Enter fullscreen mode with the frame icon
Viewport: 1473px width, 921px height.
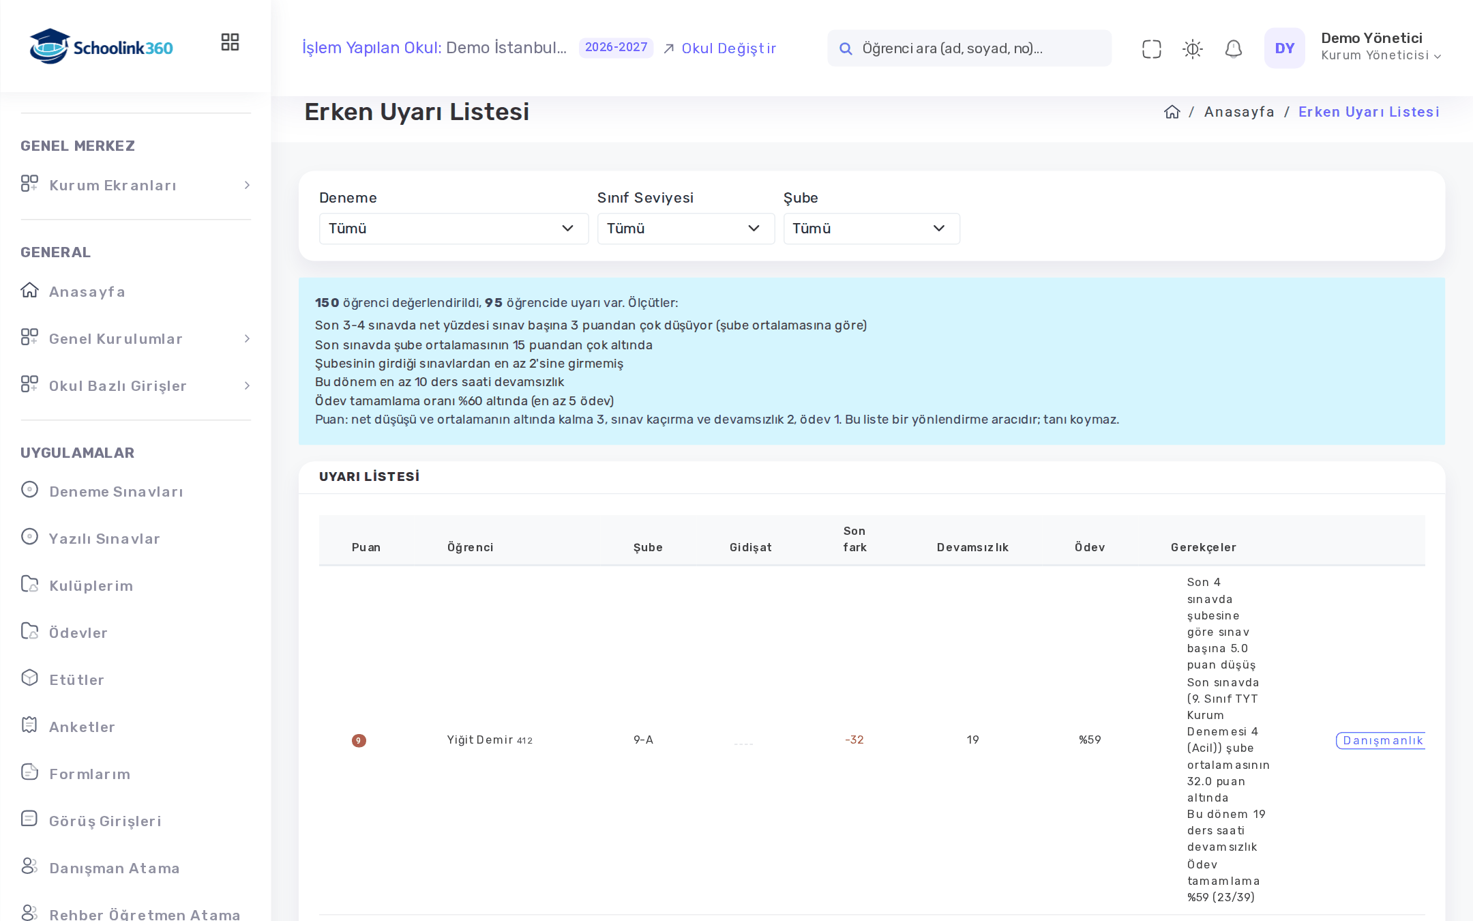point(1152,48)
